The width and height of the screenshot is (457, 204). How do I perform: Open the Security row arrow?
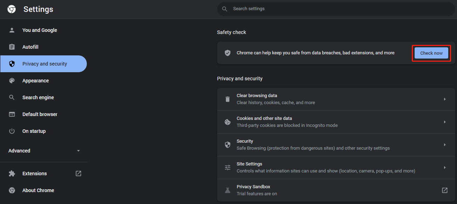(445, 145)
